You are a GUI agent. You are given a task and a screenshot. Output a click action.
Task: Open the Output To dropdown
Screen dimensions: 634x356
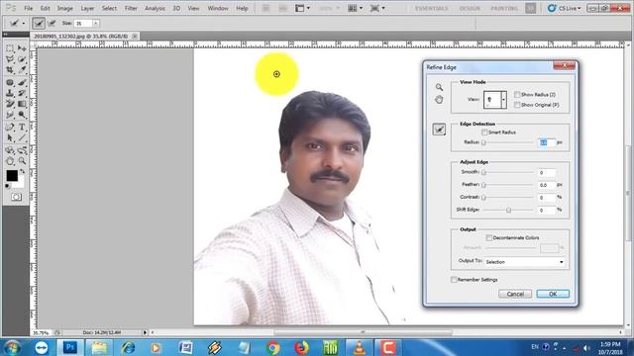click(524, 262)
